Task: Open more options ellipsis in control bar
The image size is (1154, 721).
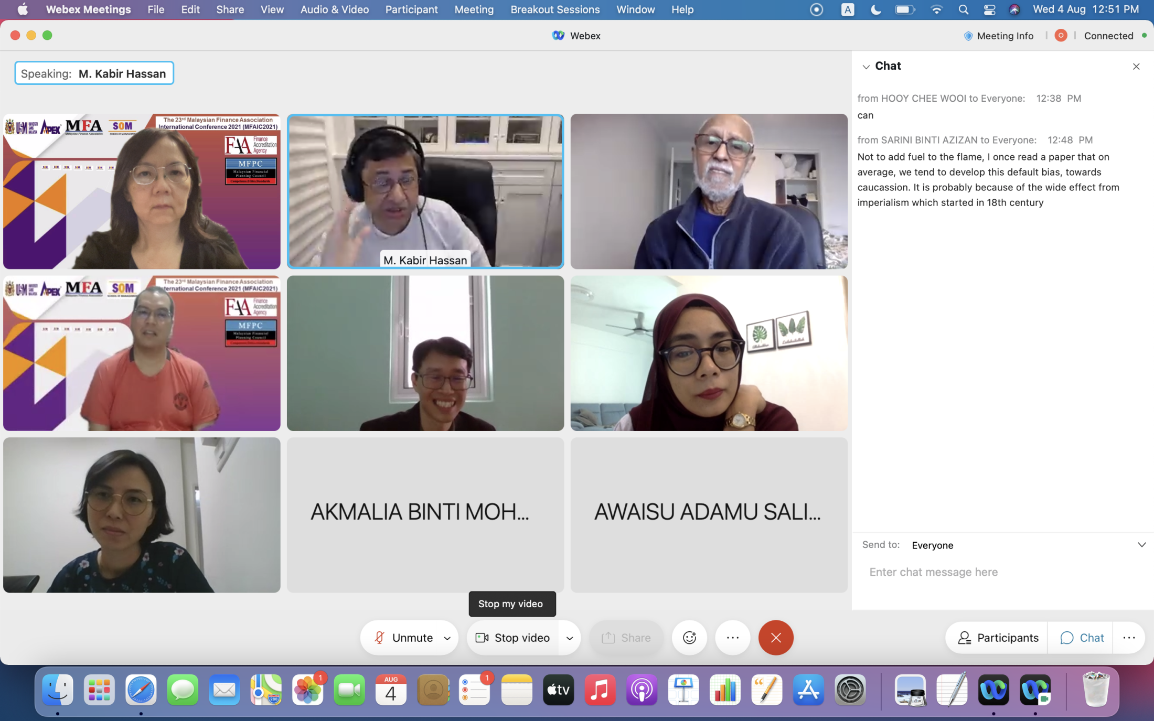Action: (x=732, y=638)
